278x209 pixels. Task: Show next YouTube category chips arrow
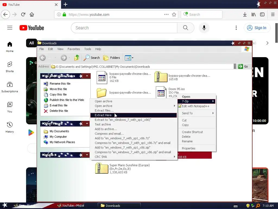[267, 43]
